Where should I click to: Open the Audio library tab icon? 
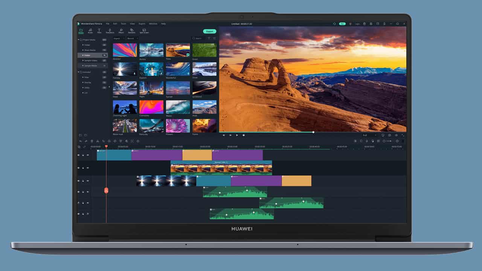click(x=90, y=30)
